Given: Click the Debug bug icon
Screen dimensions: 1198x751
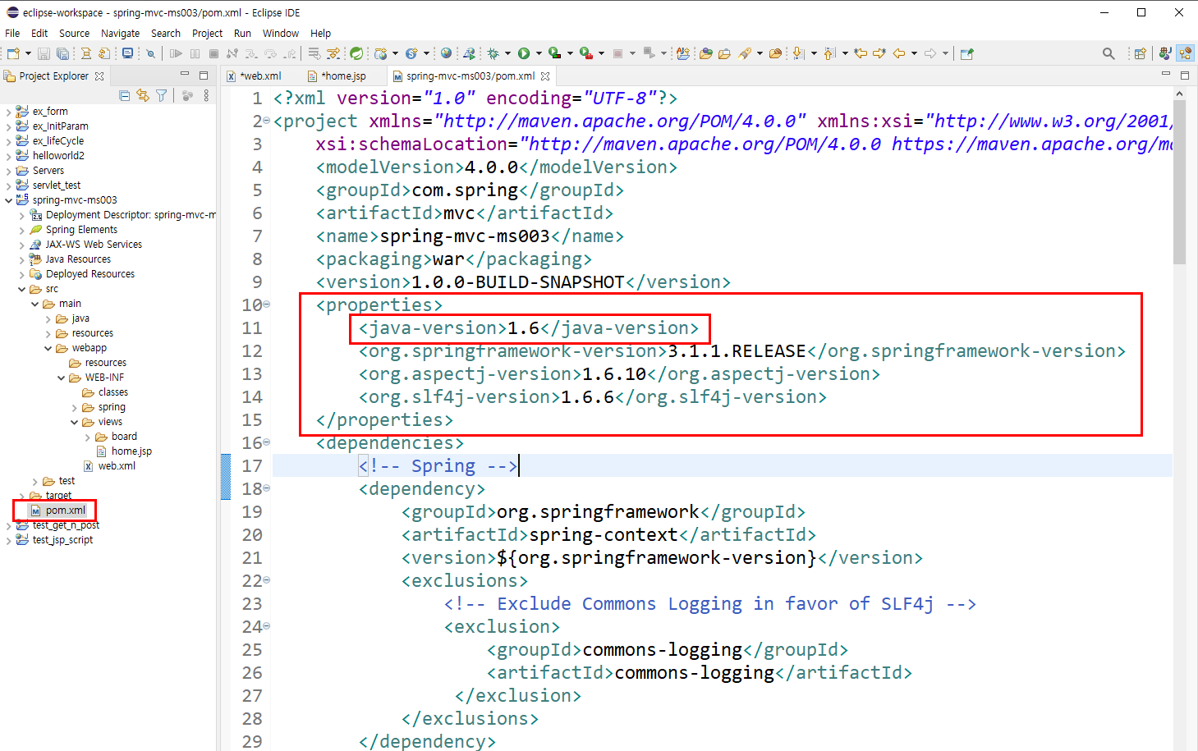Looking at the screenshot, I should click(x=493, y=53).
